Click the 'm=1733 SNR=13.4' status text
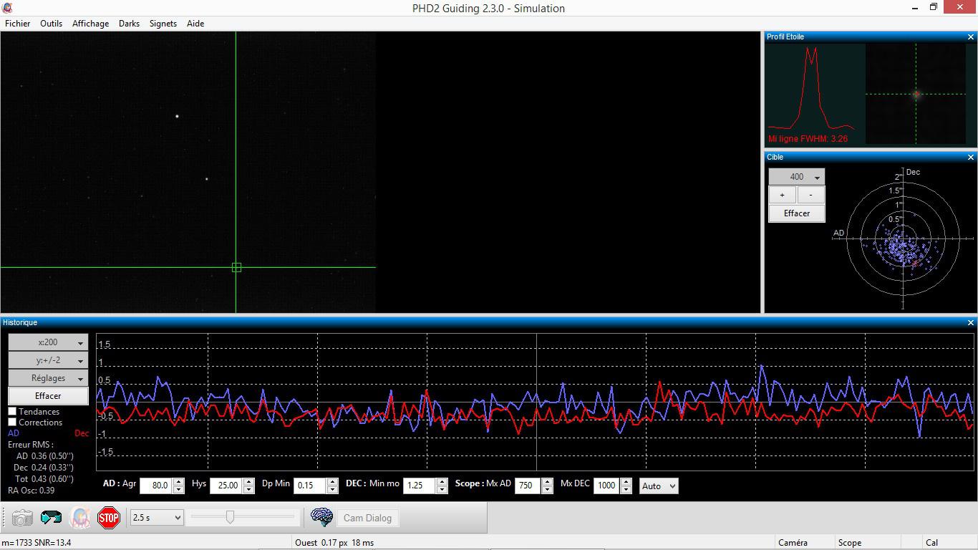 tap(37, 543)
